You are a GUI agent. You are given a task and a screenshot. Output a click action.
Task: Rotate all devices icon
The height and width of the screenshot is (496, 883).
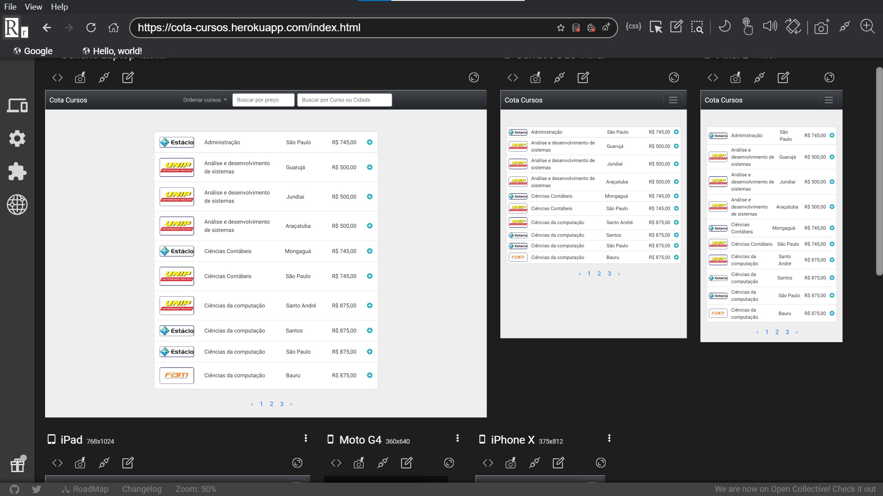(x=793, y=27)
